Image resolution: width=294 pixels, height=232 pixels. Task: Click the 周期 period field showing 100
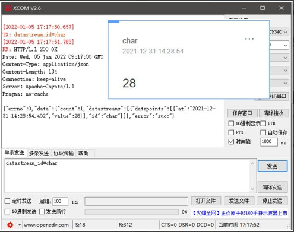coord(60,202)
